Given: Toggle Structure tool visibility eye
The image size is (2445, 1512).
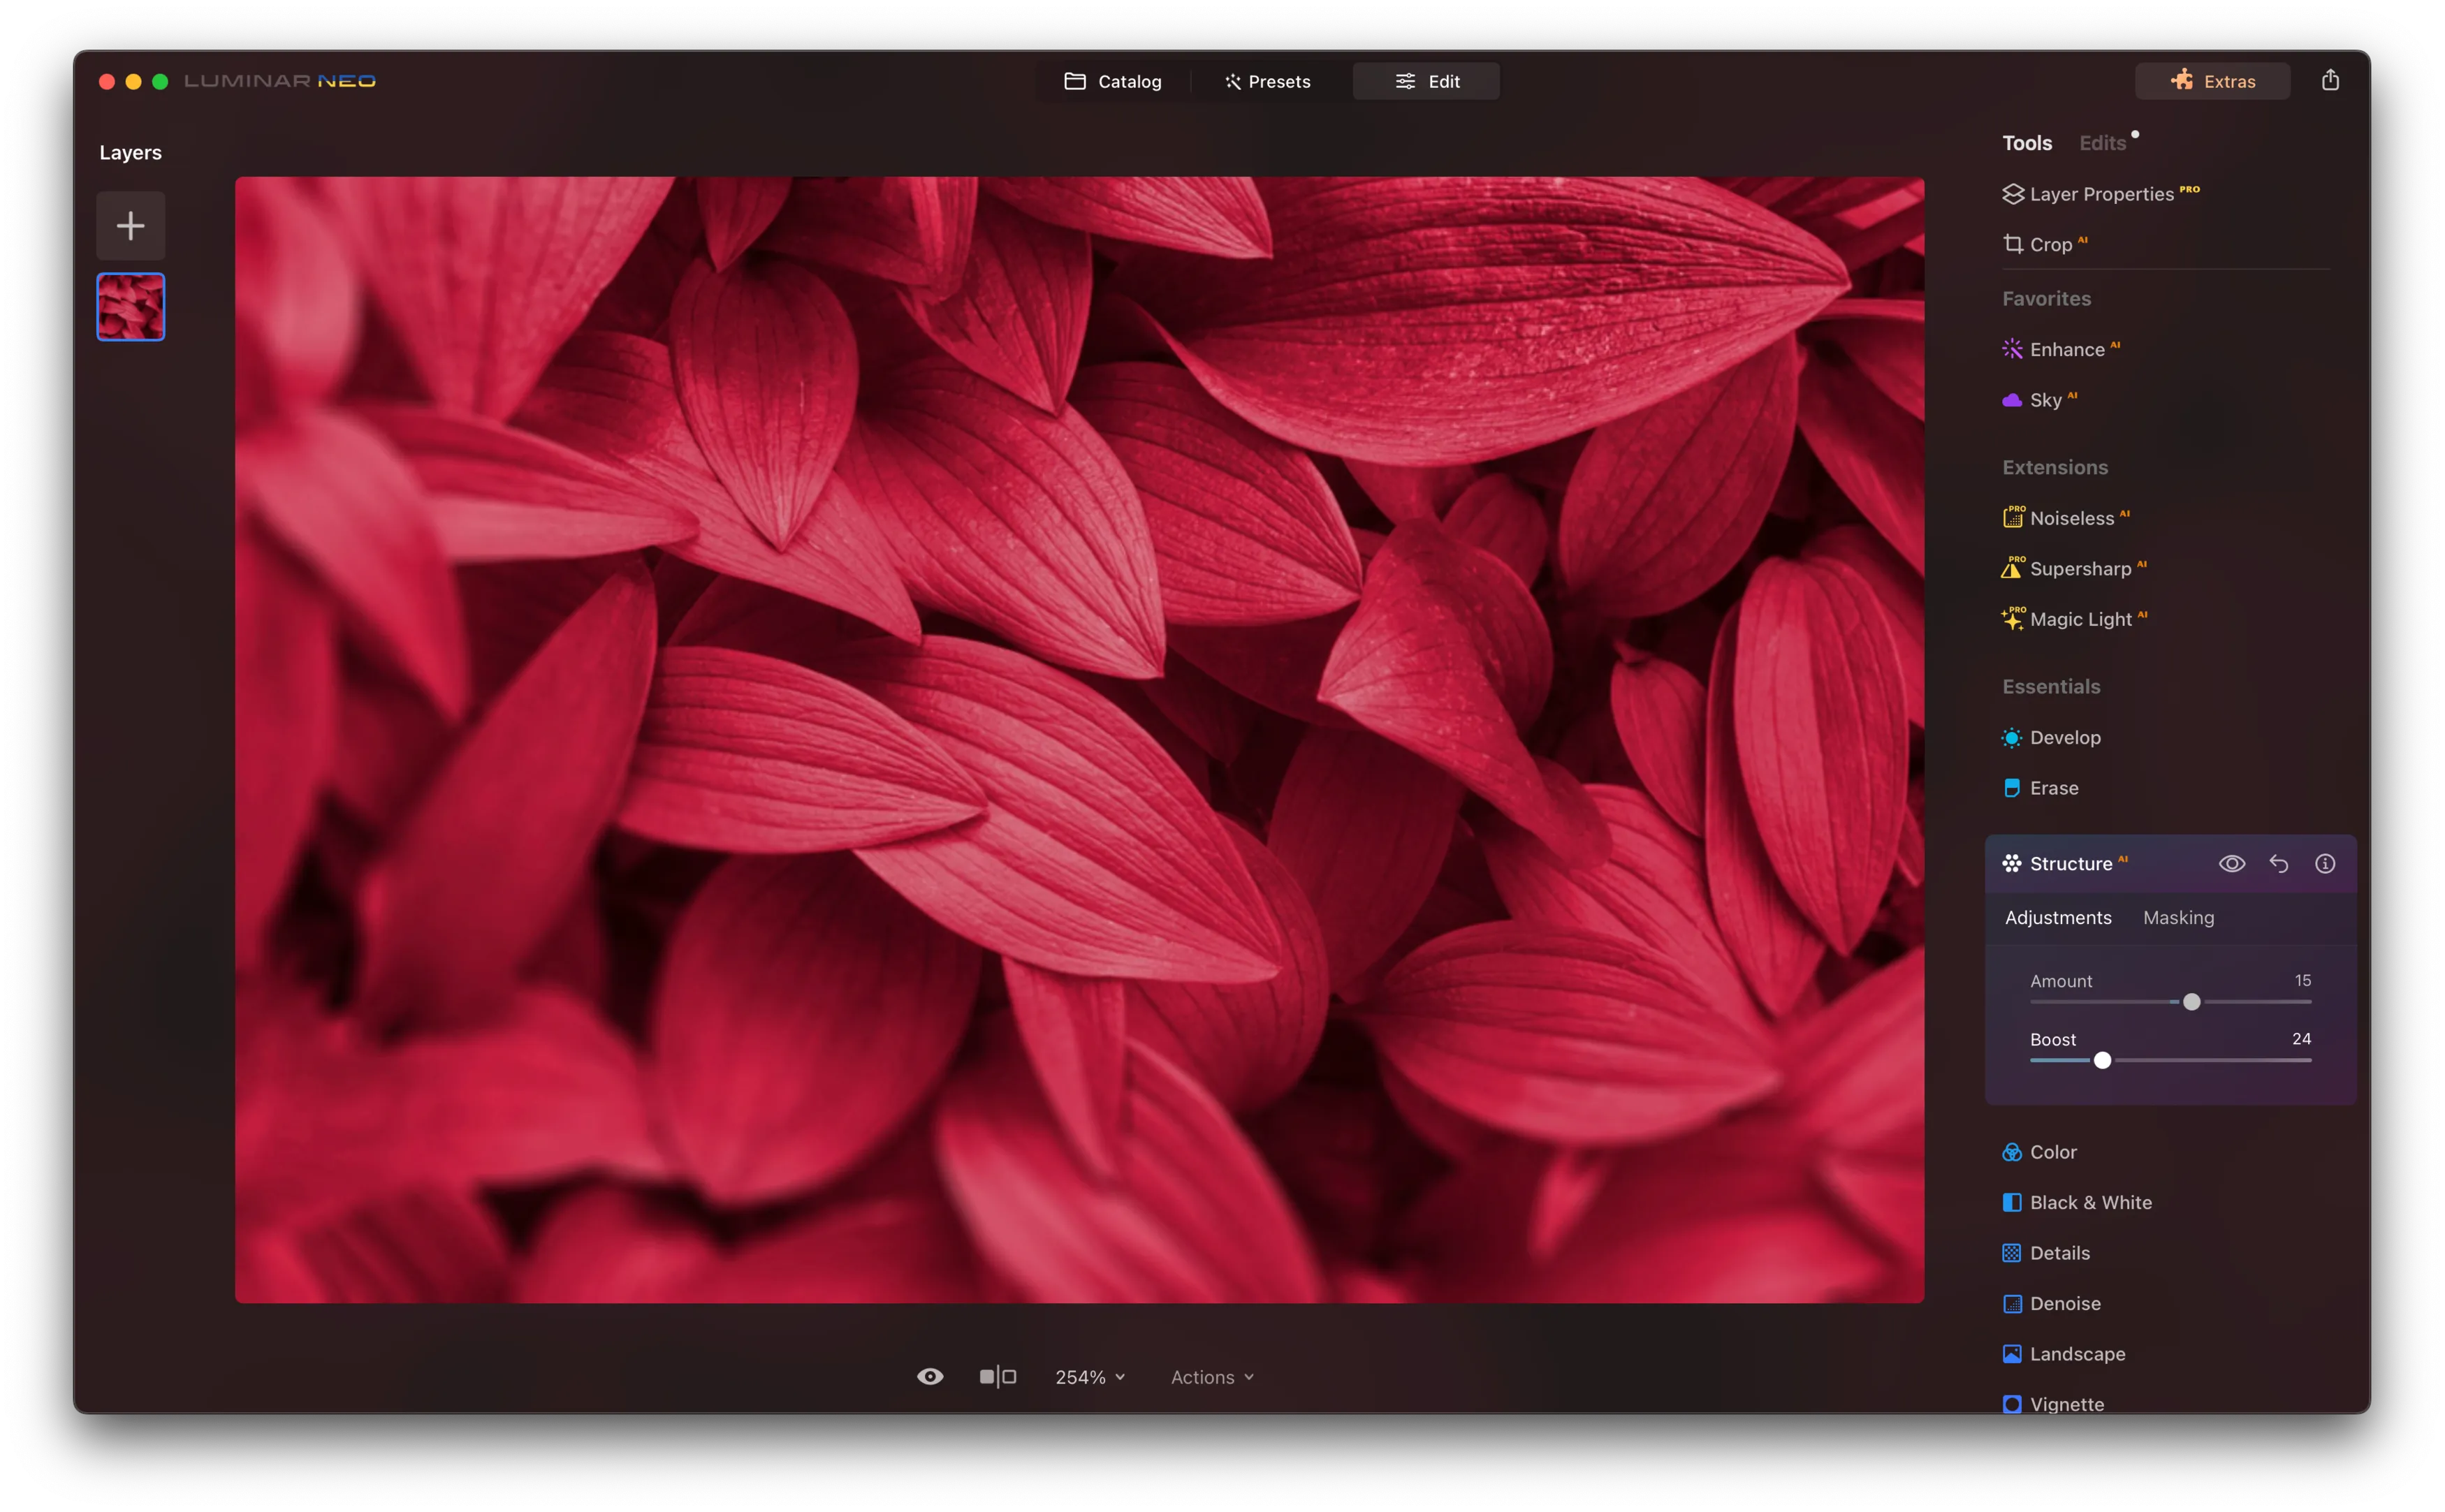Looking at the screenshot, I should [2231, 863].
